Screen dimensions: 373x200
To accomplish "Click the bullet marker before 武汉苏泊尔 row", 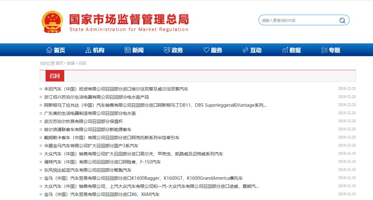I will coord(41,121).
